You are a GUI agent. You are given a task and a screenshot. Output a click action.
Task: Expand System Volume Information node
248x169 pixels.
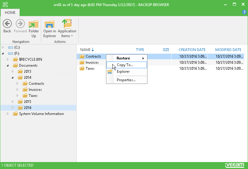tap(8, 114)
